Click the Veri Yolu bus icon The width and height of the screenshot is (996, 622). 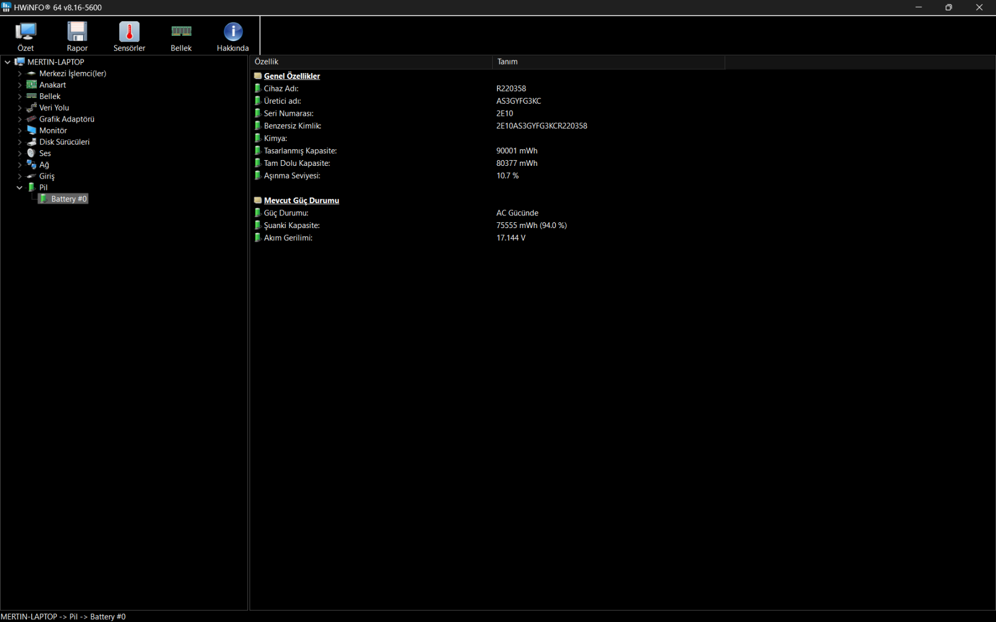tap(32, 107)
